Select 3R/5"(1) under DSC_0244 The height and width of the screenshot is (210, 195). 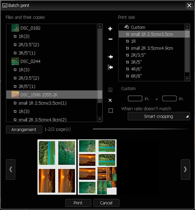pos(52,87)
